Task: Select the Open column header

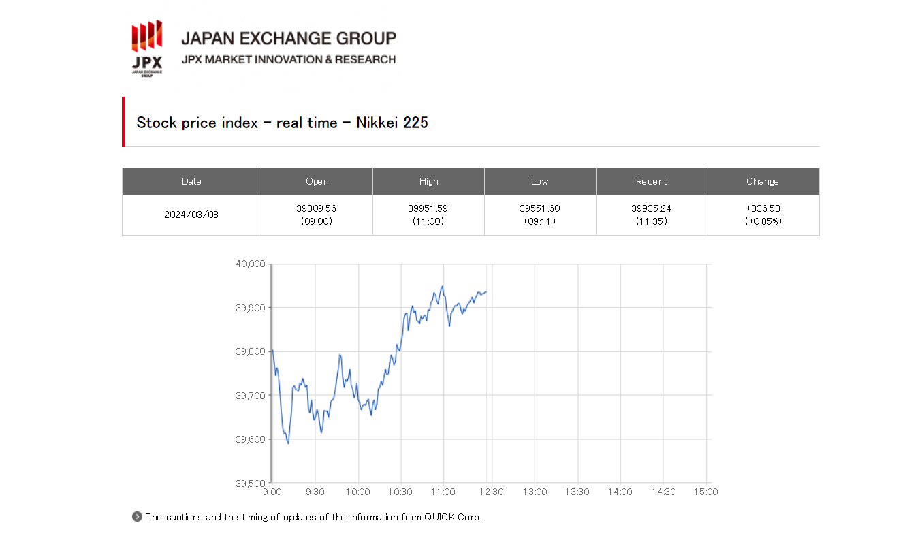Action: [317, 182]
